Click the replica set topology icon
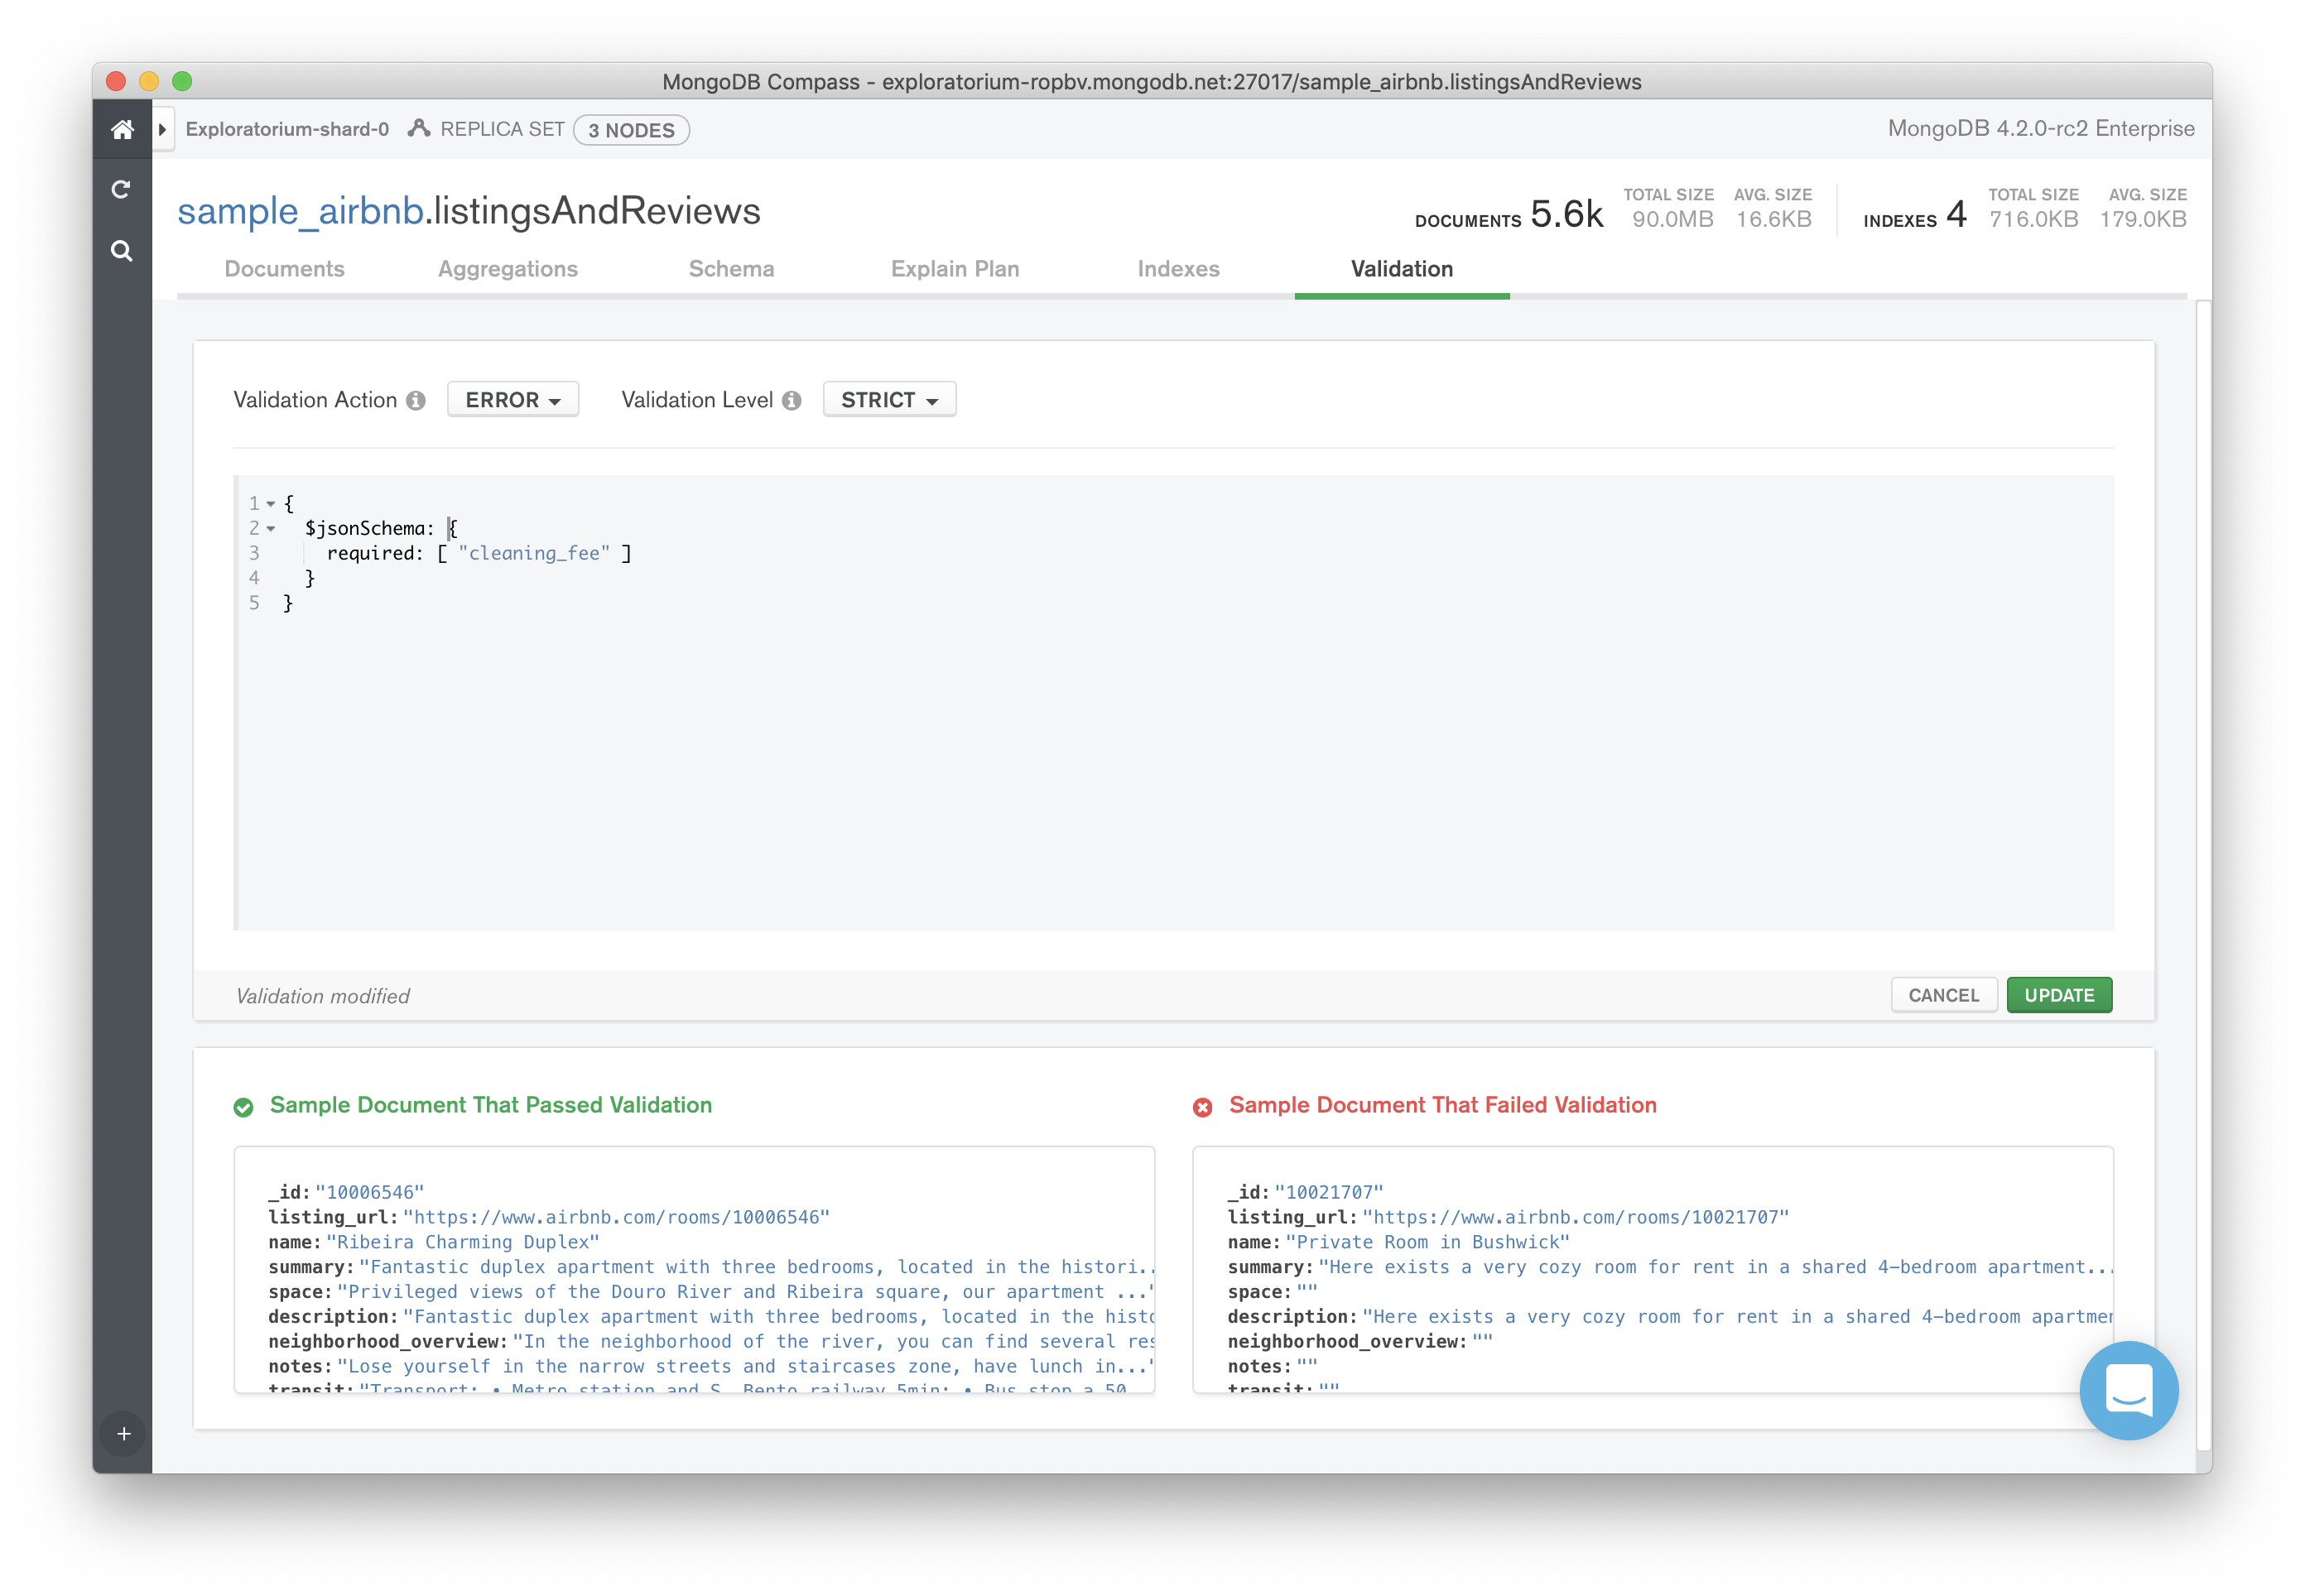2305x1596 pixels. pos(419,128)
